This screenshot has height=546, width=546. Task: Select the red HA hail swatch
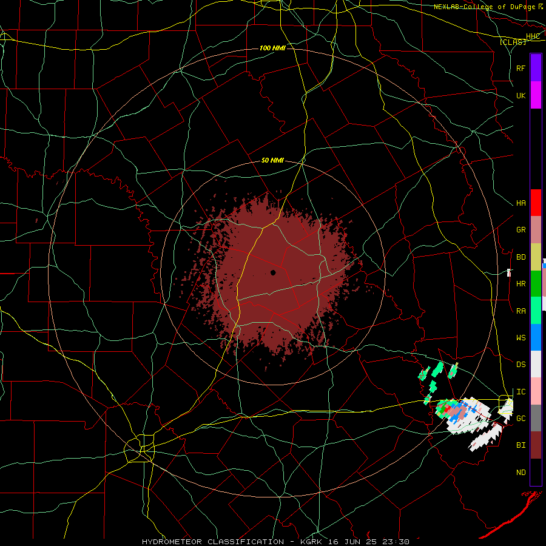[536, 203]
